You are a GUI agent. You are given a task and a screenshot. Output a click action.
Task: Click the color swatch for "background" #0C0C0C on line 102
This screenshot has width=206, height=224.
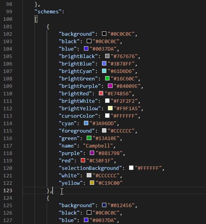[104, 34]
